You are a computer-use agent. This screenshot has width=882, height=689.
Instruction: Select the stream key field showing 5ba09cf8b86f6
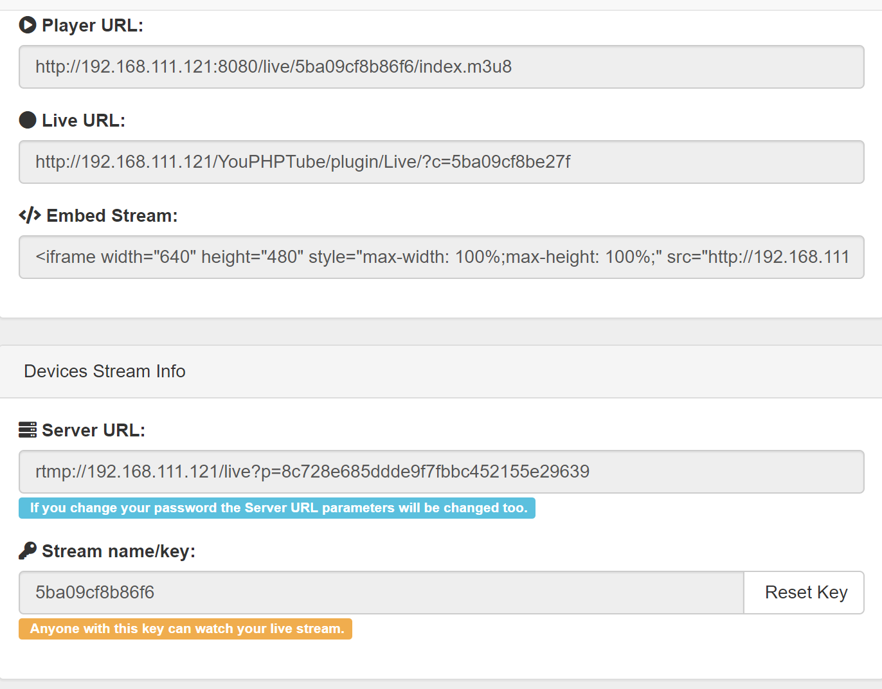pos(381,593)
